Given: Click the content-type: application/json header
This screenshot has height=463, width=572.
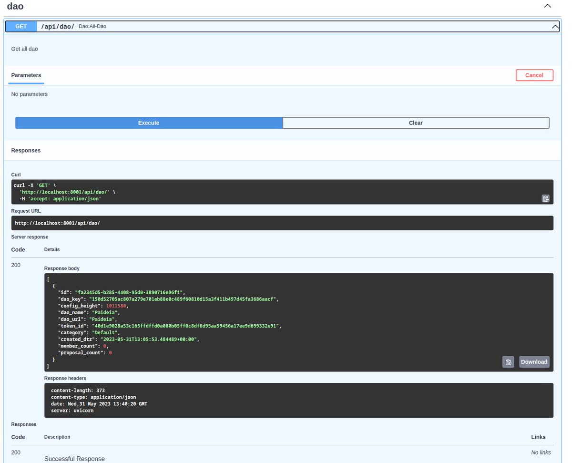Looking at the screenshot, I should coord(93,397).
